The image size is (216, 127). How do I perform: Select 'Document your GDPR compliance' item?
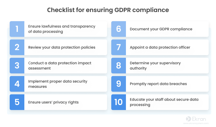160,29
